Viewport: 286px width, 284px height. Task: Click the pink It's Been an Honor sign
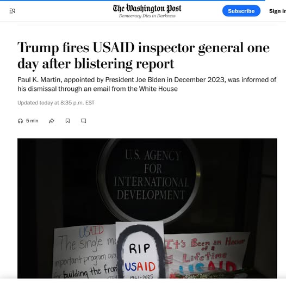(207, 256)
